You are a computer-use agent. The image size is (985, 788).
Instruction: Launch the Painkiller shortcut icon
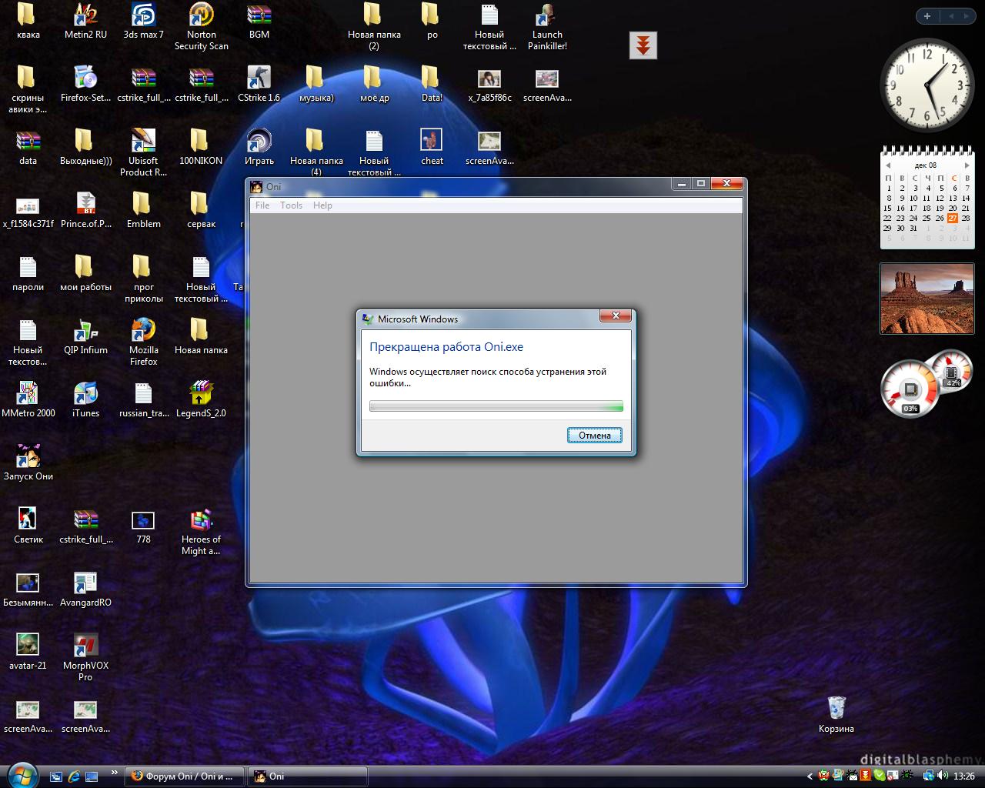click(x=547, y=15)
